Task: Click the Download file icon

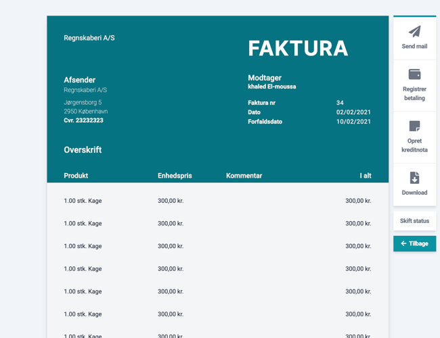Action: pyautogui.click(x=414, y=178)
